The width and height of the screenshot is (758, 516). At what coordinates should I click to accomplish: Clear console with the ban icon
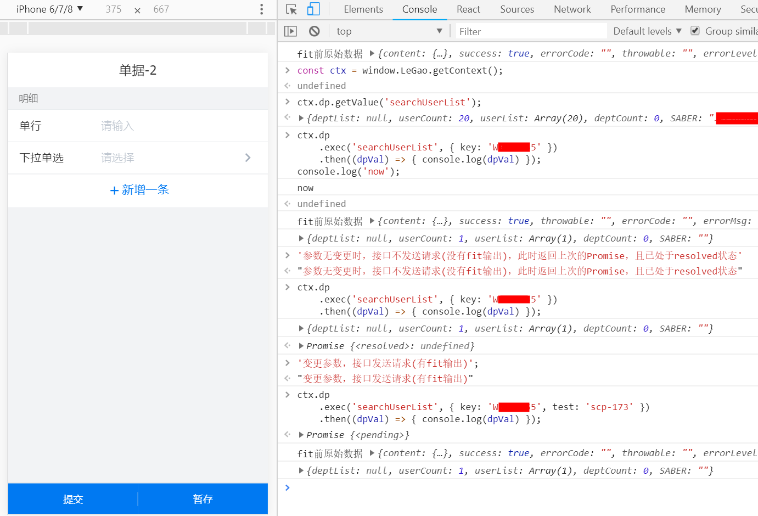315,31
